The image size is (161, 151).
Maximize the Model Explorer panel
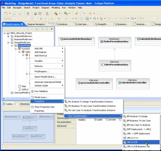(53, 24)
